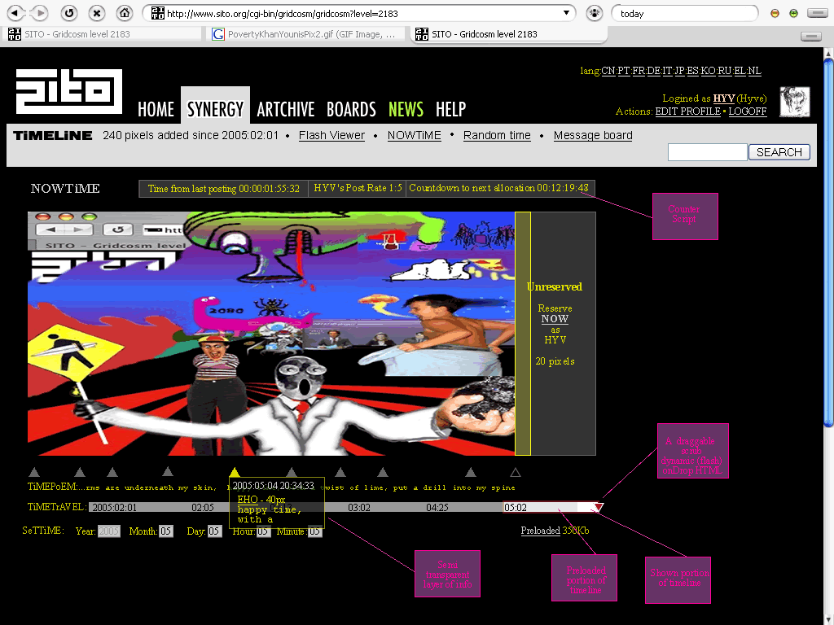Switch language to KO
The width and height of the screenshot is (834, 625).
tap(708, 71)
